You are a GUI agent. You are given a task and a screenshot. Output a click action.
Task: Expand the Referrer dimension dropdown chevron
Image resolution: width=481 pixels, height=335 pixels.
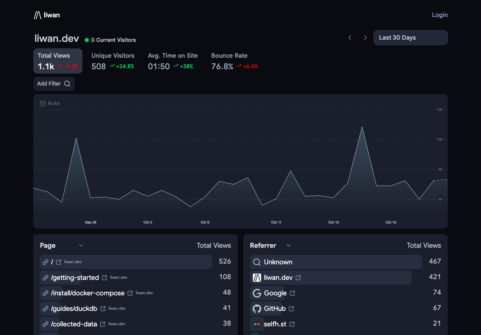288,246
